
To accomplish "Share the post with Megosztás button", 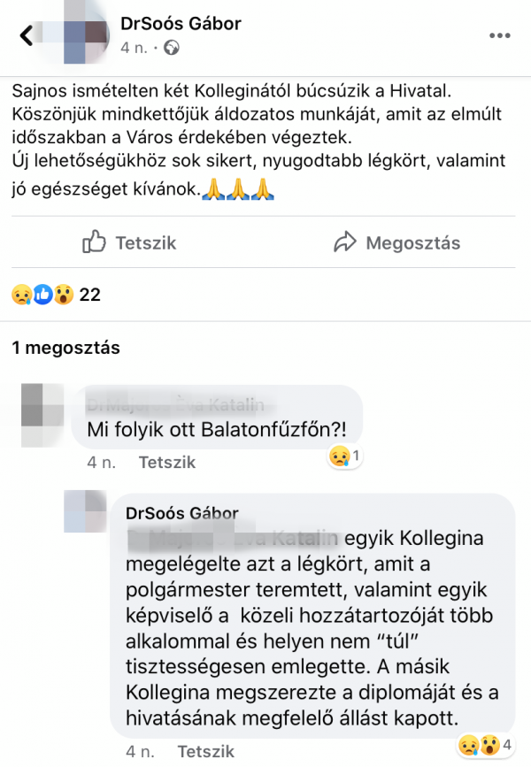I will pos(396,242).
